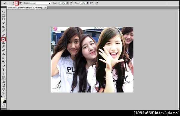Toggle tablet pressure for size
Viewport: 180px width, 116px height.
pos(97,3)
